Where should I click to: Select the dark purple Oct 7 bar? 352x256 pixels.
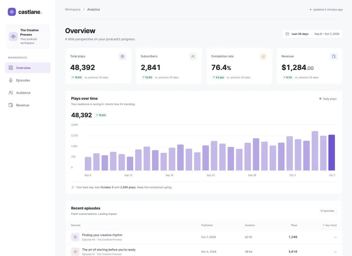[332, 153]
